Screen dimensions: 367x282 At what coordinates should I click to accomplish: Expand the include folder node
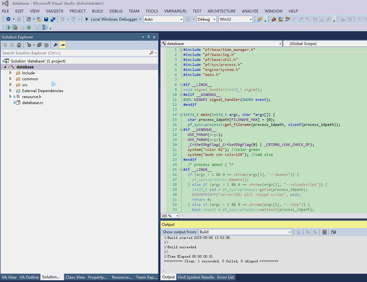coord(10,73)
